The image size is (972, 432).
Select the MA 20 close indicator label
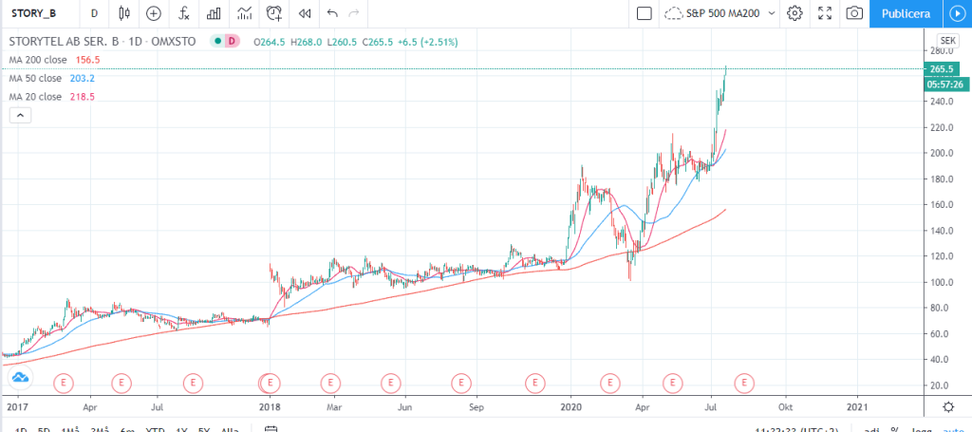(38, 97)
